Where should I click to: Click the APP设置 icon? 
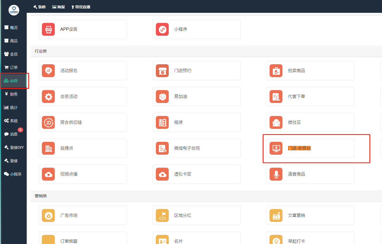click(x=48, y=29)
